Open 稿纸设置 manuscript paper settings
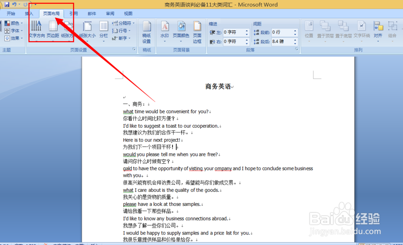Image resolution: width=403 pixels, height=245 pixels. pyautogui.click(x=147, y=32)
